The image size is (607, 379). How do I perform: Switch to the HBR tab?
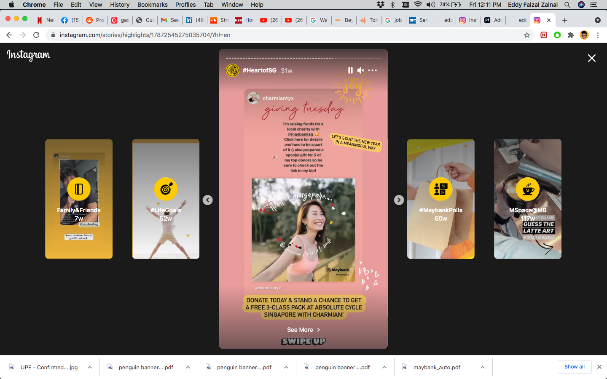(244, 20)
